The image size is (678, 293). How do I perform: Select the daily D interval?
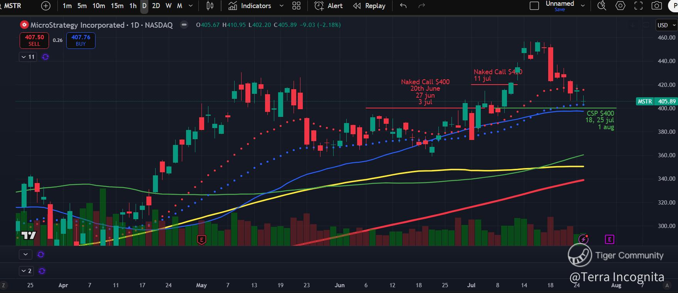click(144, 6)
